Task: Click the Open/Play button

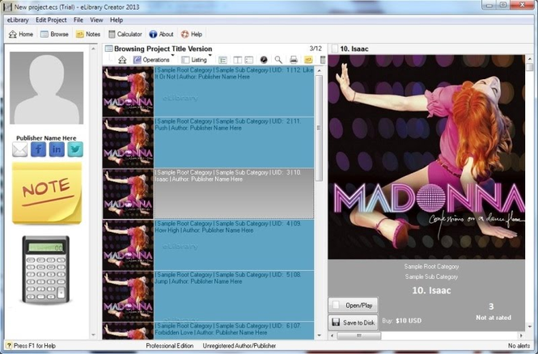Action: [x=353, y=305]
